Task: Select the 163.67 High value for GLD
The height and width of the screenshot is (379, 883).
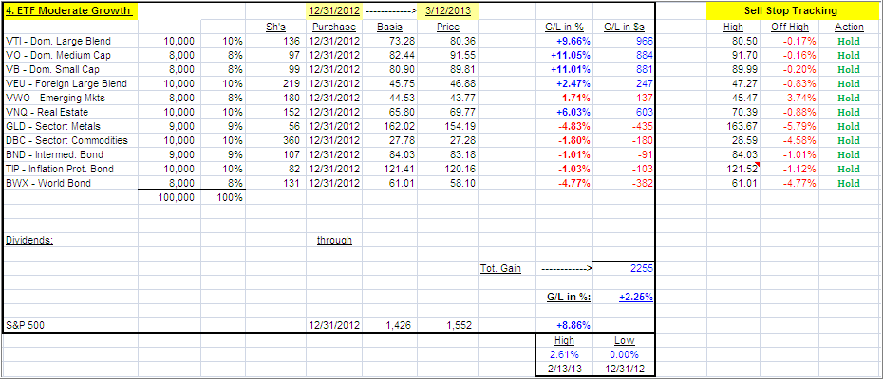Action: point(734,126)
